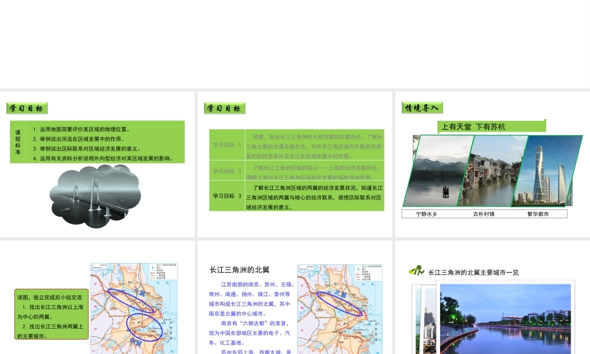590x354 pixels.
Task: Click the skyscraper city photo
Action: coord(547,171)
